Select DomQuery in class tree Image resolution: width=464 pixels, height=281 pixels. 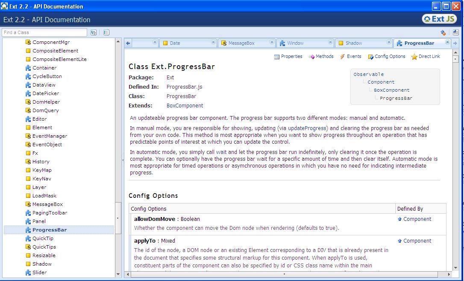point(46,110)
